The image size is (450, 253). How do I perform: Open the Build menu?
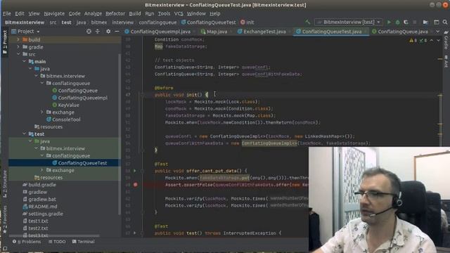[x=134, y=13]
